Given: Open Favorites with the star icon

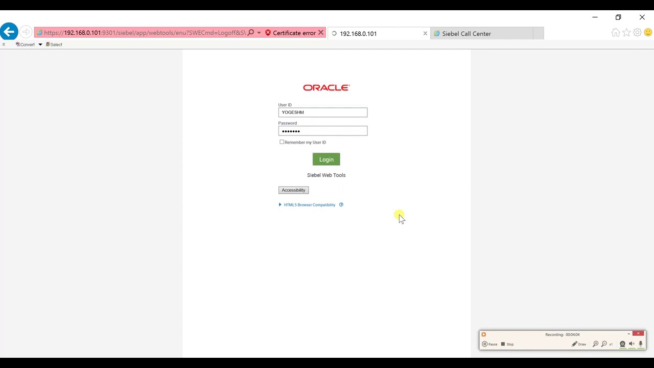Looking at the screenshot, I should pyautogui.click(x=626, y=33).
